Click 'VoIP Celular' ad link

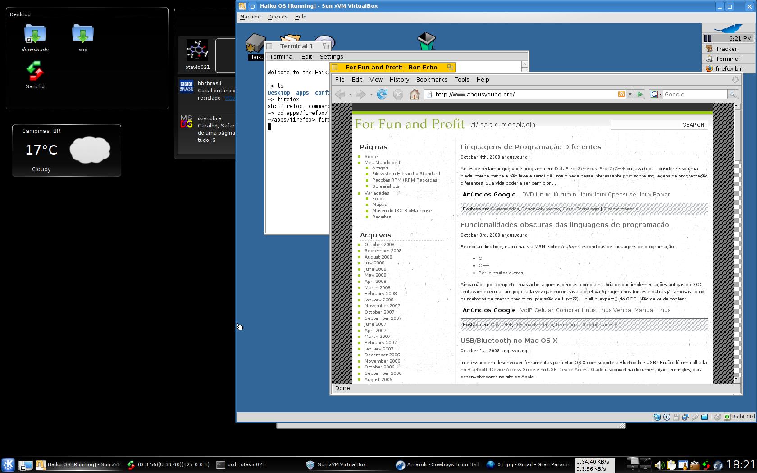537,310
